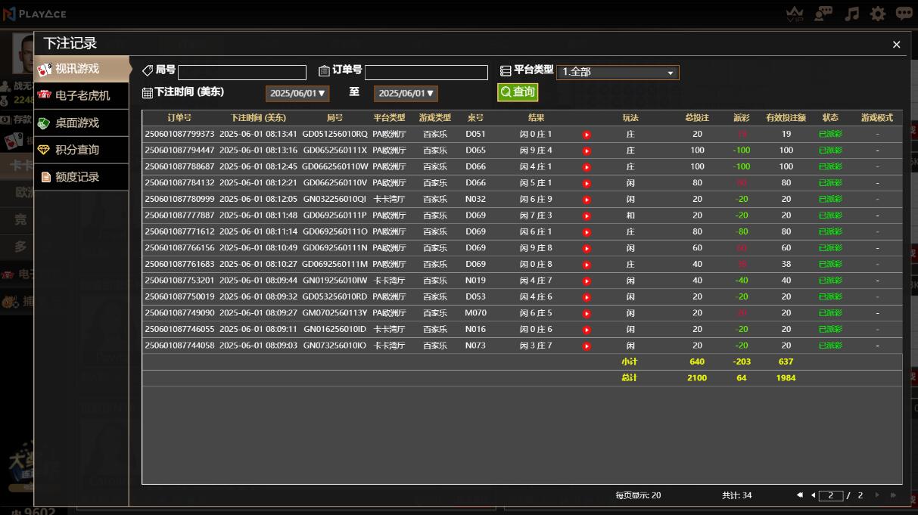Click the VIP crown icon
This screenshot has width=918, height=515.
click(795, 14)
